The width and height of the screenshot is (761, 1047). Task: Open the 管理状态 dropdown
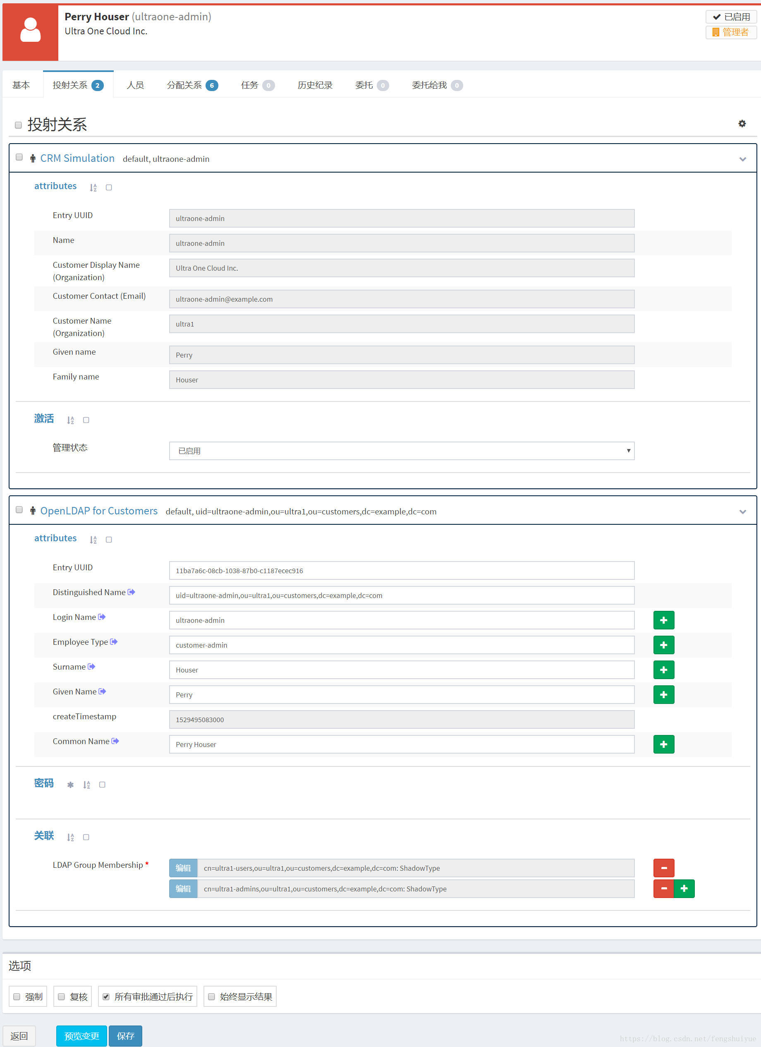(402, 451)
